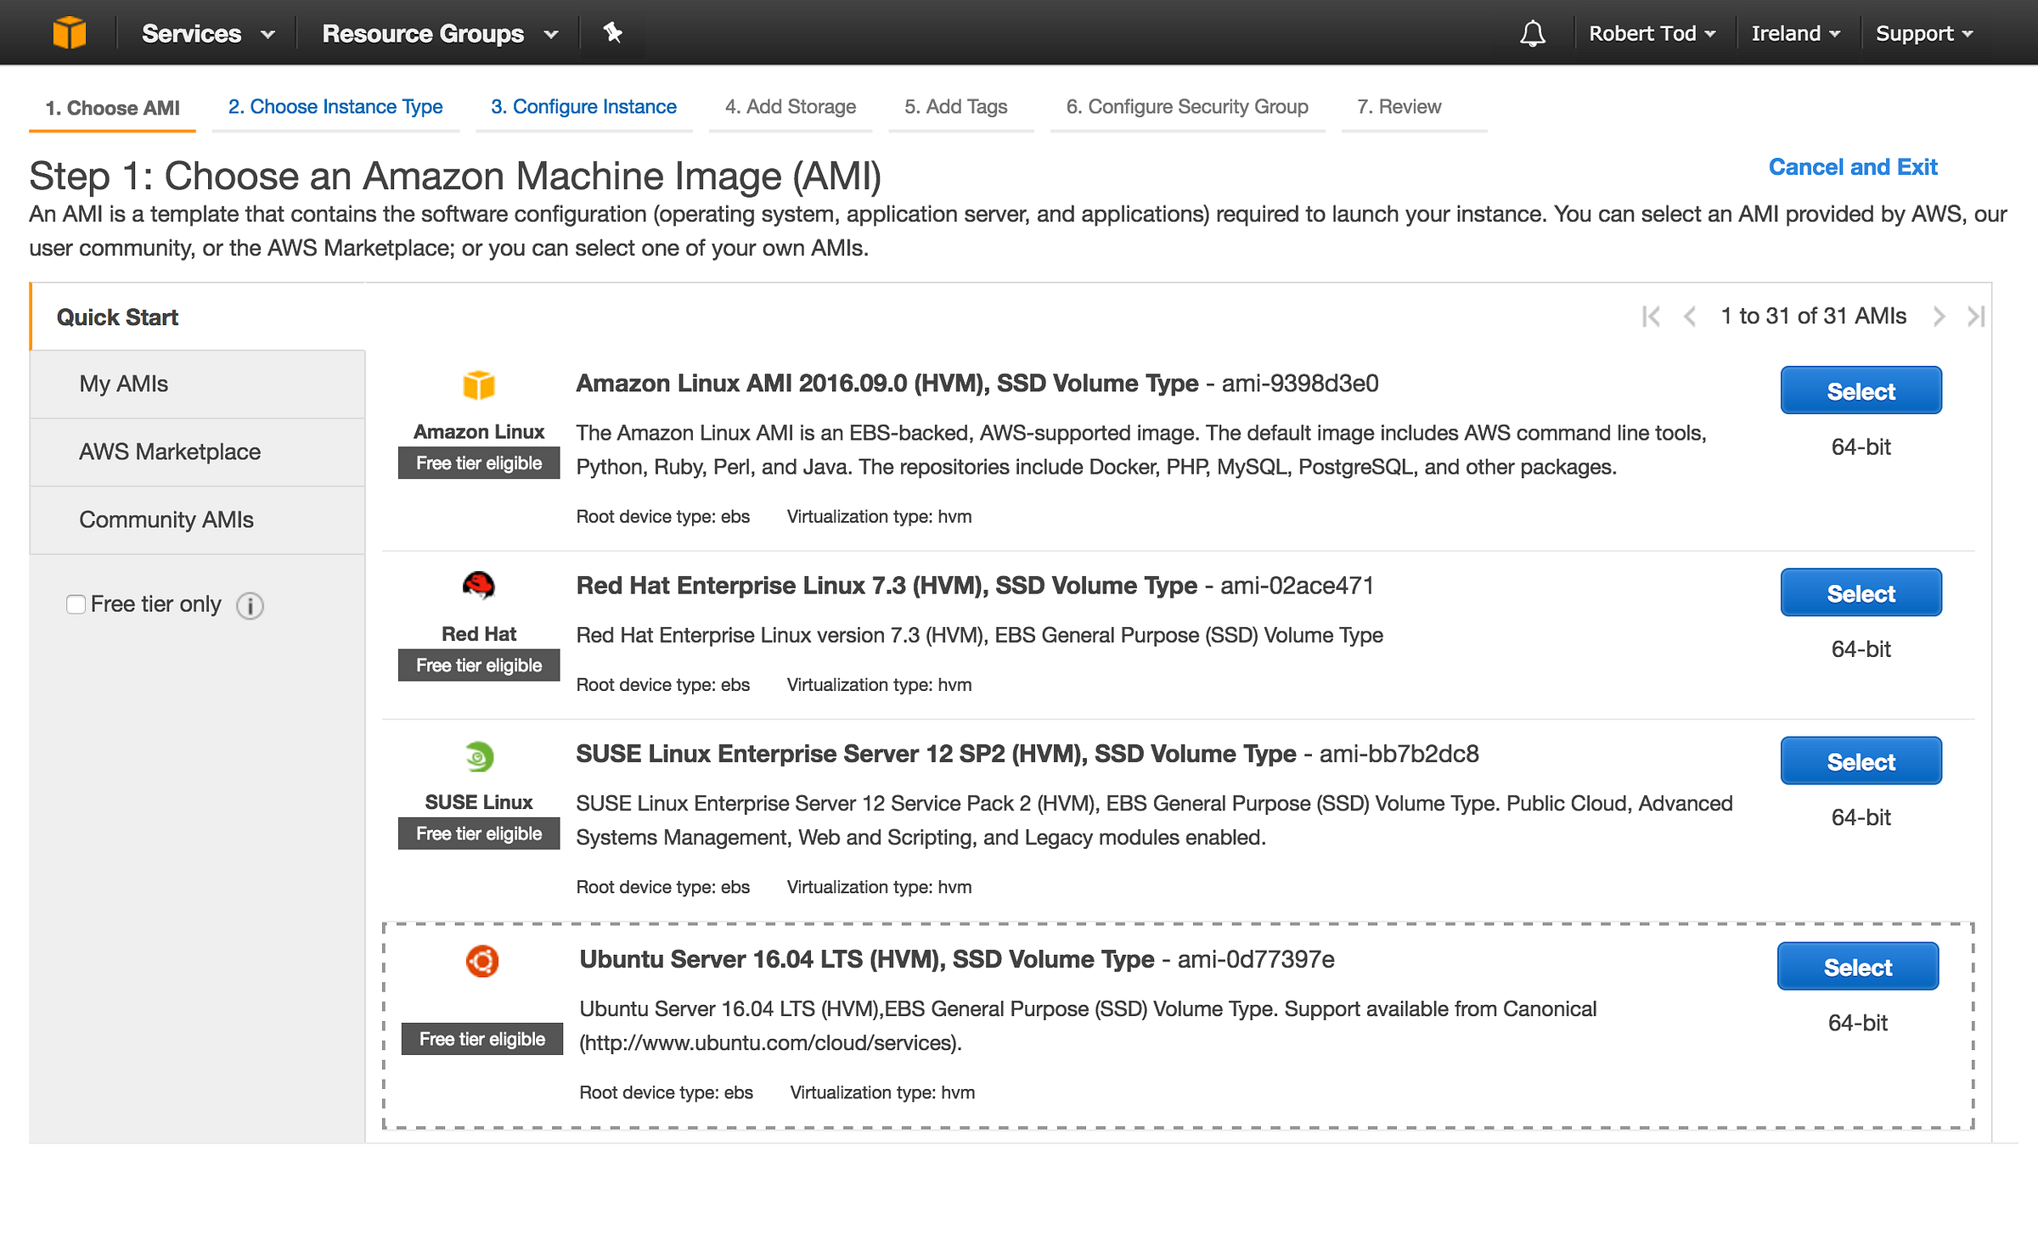Screen dimensions: 2038x1246
Task: Open the Community AMIs section
Action: click(x=166, y=519)
